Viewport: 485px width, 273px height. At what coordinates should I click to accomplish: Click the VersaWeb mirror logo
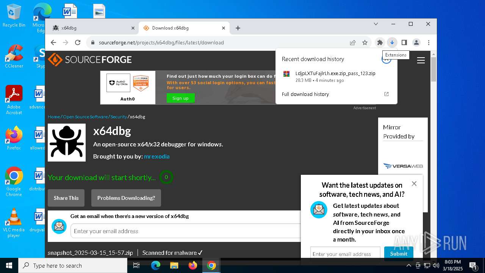click(x=403, y=166)
